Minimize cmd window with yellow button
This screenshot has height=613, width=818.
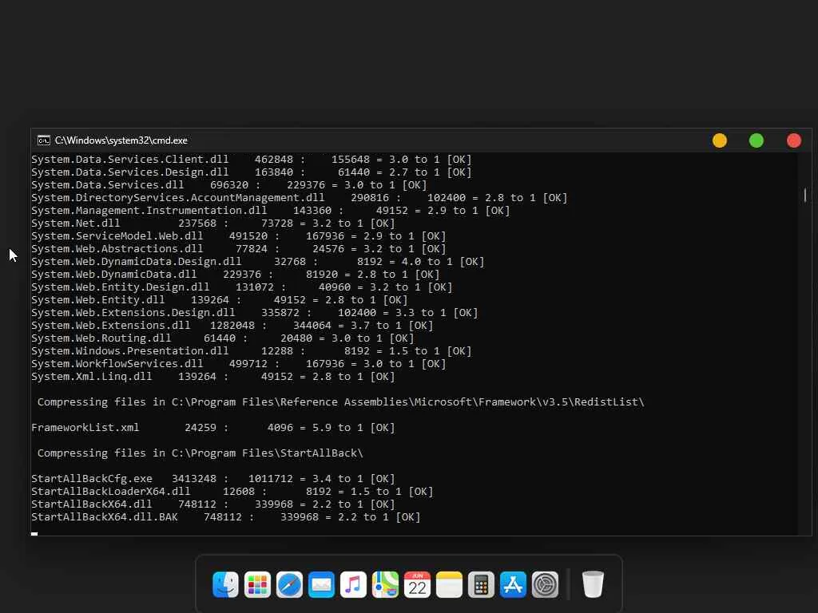(x=720, y=140)
